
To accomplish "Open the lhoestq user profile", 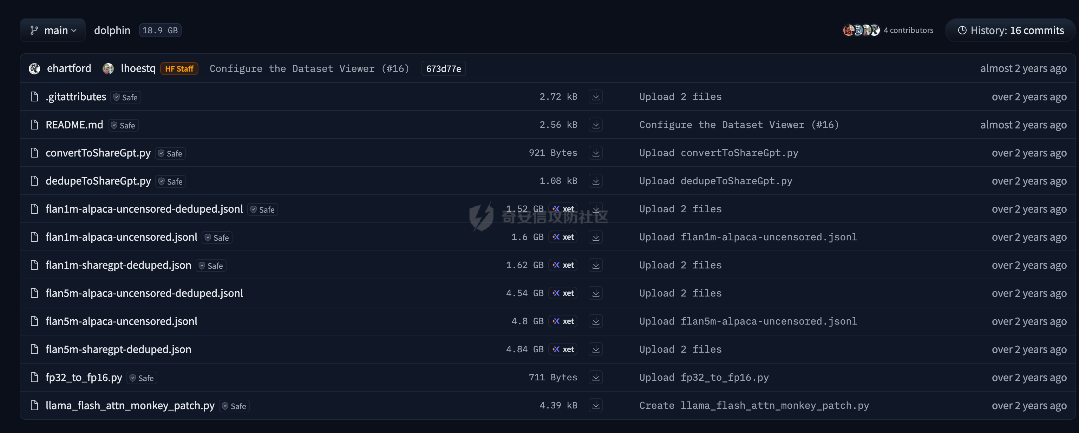I will pos(138,68).
